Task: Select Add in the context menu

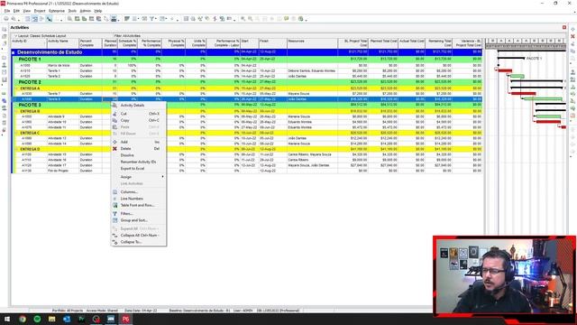Action: pyautogui.click(x=138, y=142)
